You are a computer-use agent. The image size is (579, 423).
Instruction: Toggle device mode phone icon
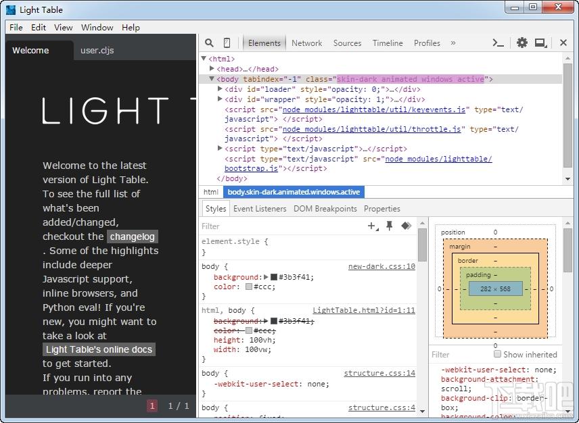click(227, 43)
